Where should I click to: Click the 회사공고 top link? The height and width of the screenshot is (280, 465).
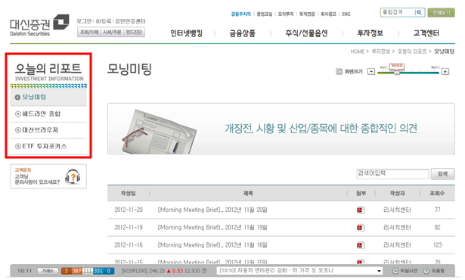[329, 14]
